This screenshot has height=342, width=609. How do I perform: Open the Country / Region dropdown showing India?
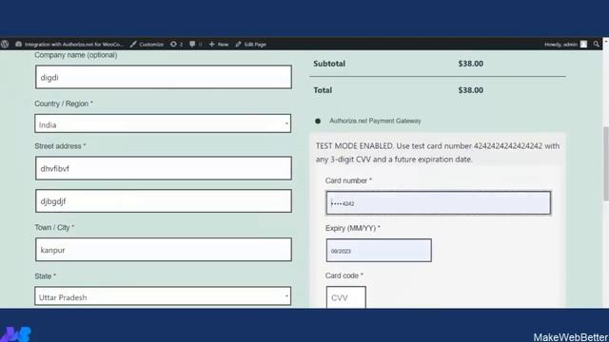(163, 123)
